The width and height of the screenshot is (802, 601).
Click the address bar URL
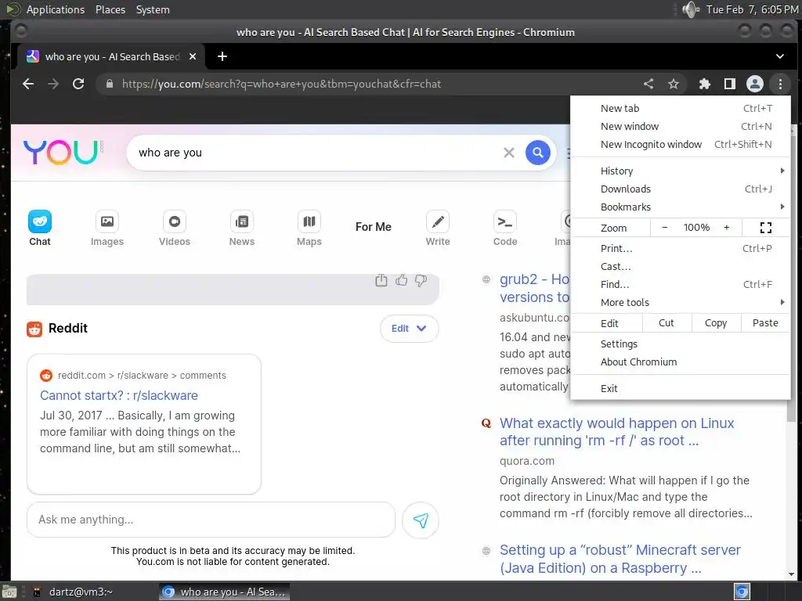click(x=281, y=84)
